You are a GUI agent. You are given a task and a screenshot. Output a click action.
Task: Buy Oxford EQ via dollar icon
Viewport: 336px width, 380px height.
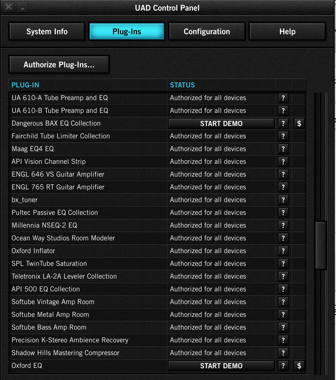coord(299,366)
